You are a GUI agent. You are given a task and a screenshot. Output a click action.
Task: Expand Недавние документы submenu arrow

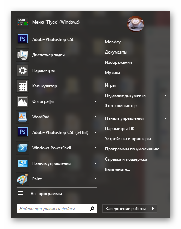[x=165, y=95]
